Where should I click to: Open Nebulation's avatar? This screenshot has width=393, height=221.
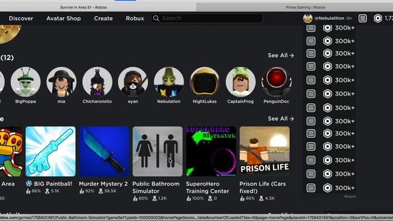tap(169, 82)
